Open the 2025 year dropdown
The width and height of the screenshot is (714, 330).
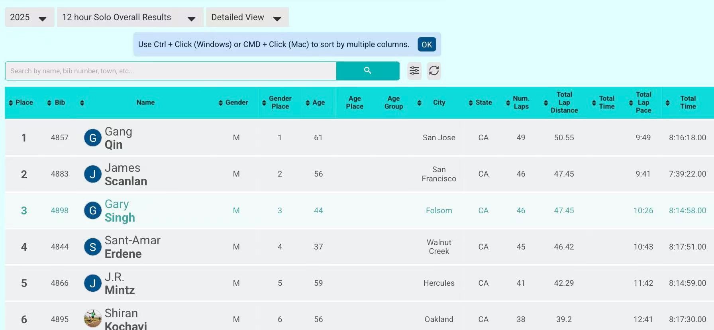click(29, 18)
